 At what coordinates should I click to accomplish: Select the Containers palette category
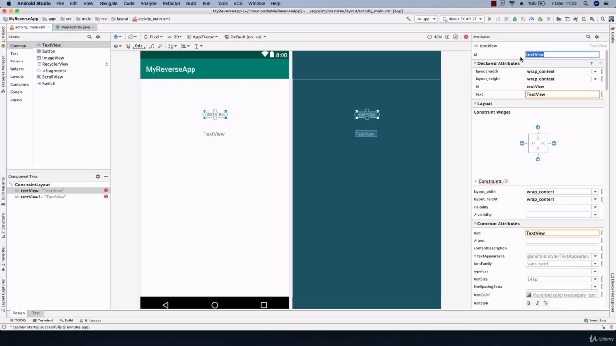tap(20, 84)
